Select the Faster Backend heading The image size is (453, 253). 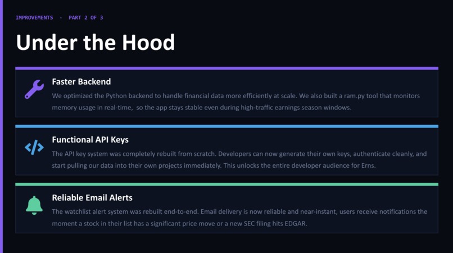pyautogui.click(x=81, y=82)
